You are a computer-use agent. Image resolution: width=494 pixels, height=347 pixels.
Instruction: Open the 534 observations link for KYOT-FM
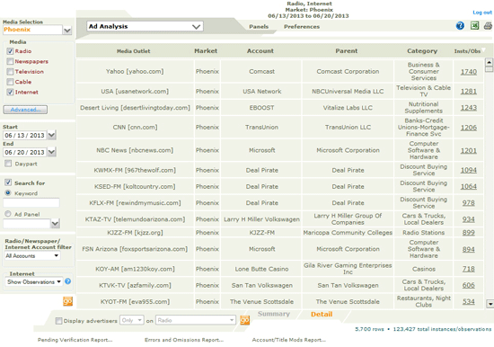tap(469, 301)
